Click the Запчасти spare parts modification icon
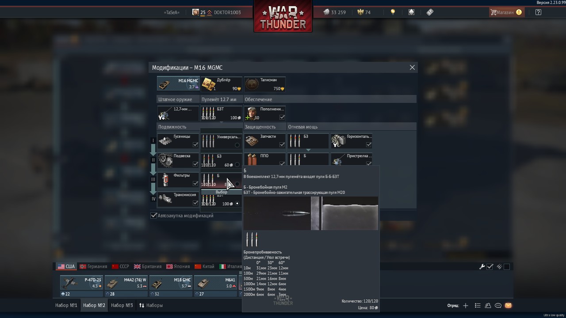 [252, 141]
